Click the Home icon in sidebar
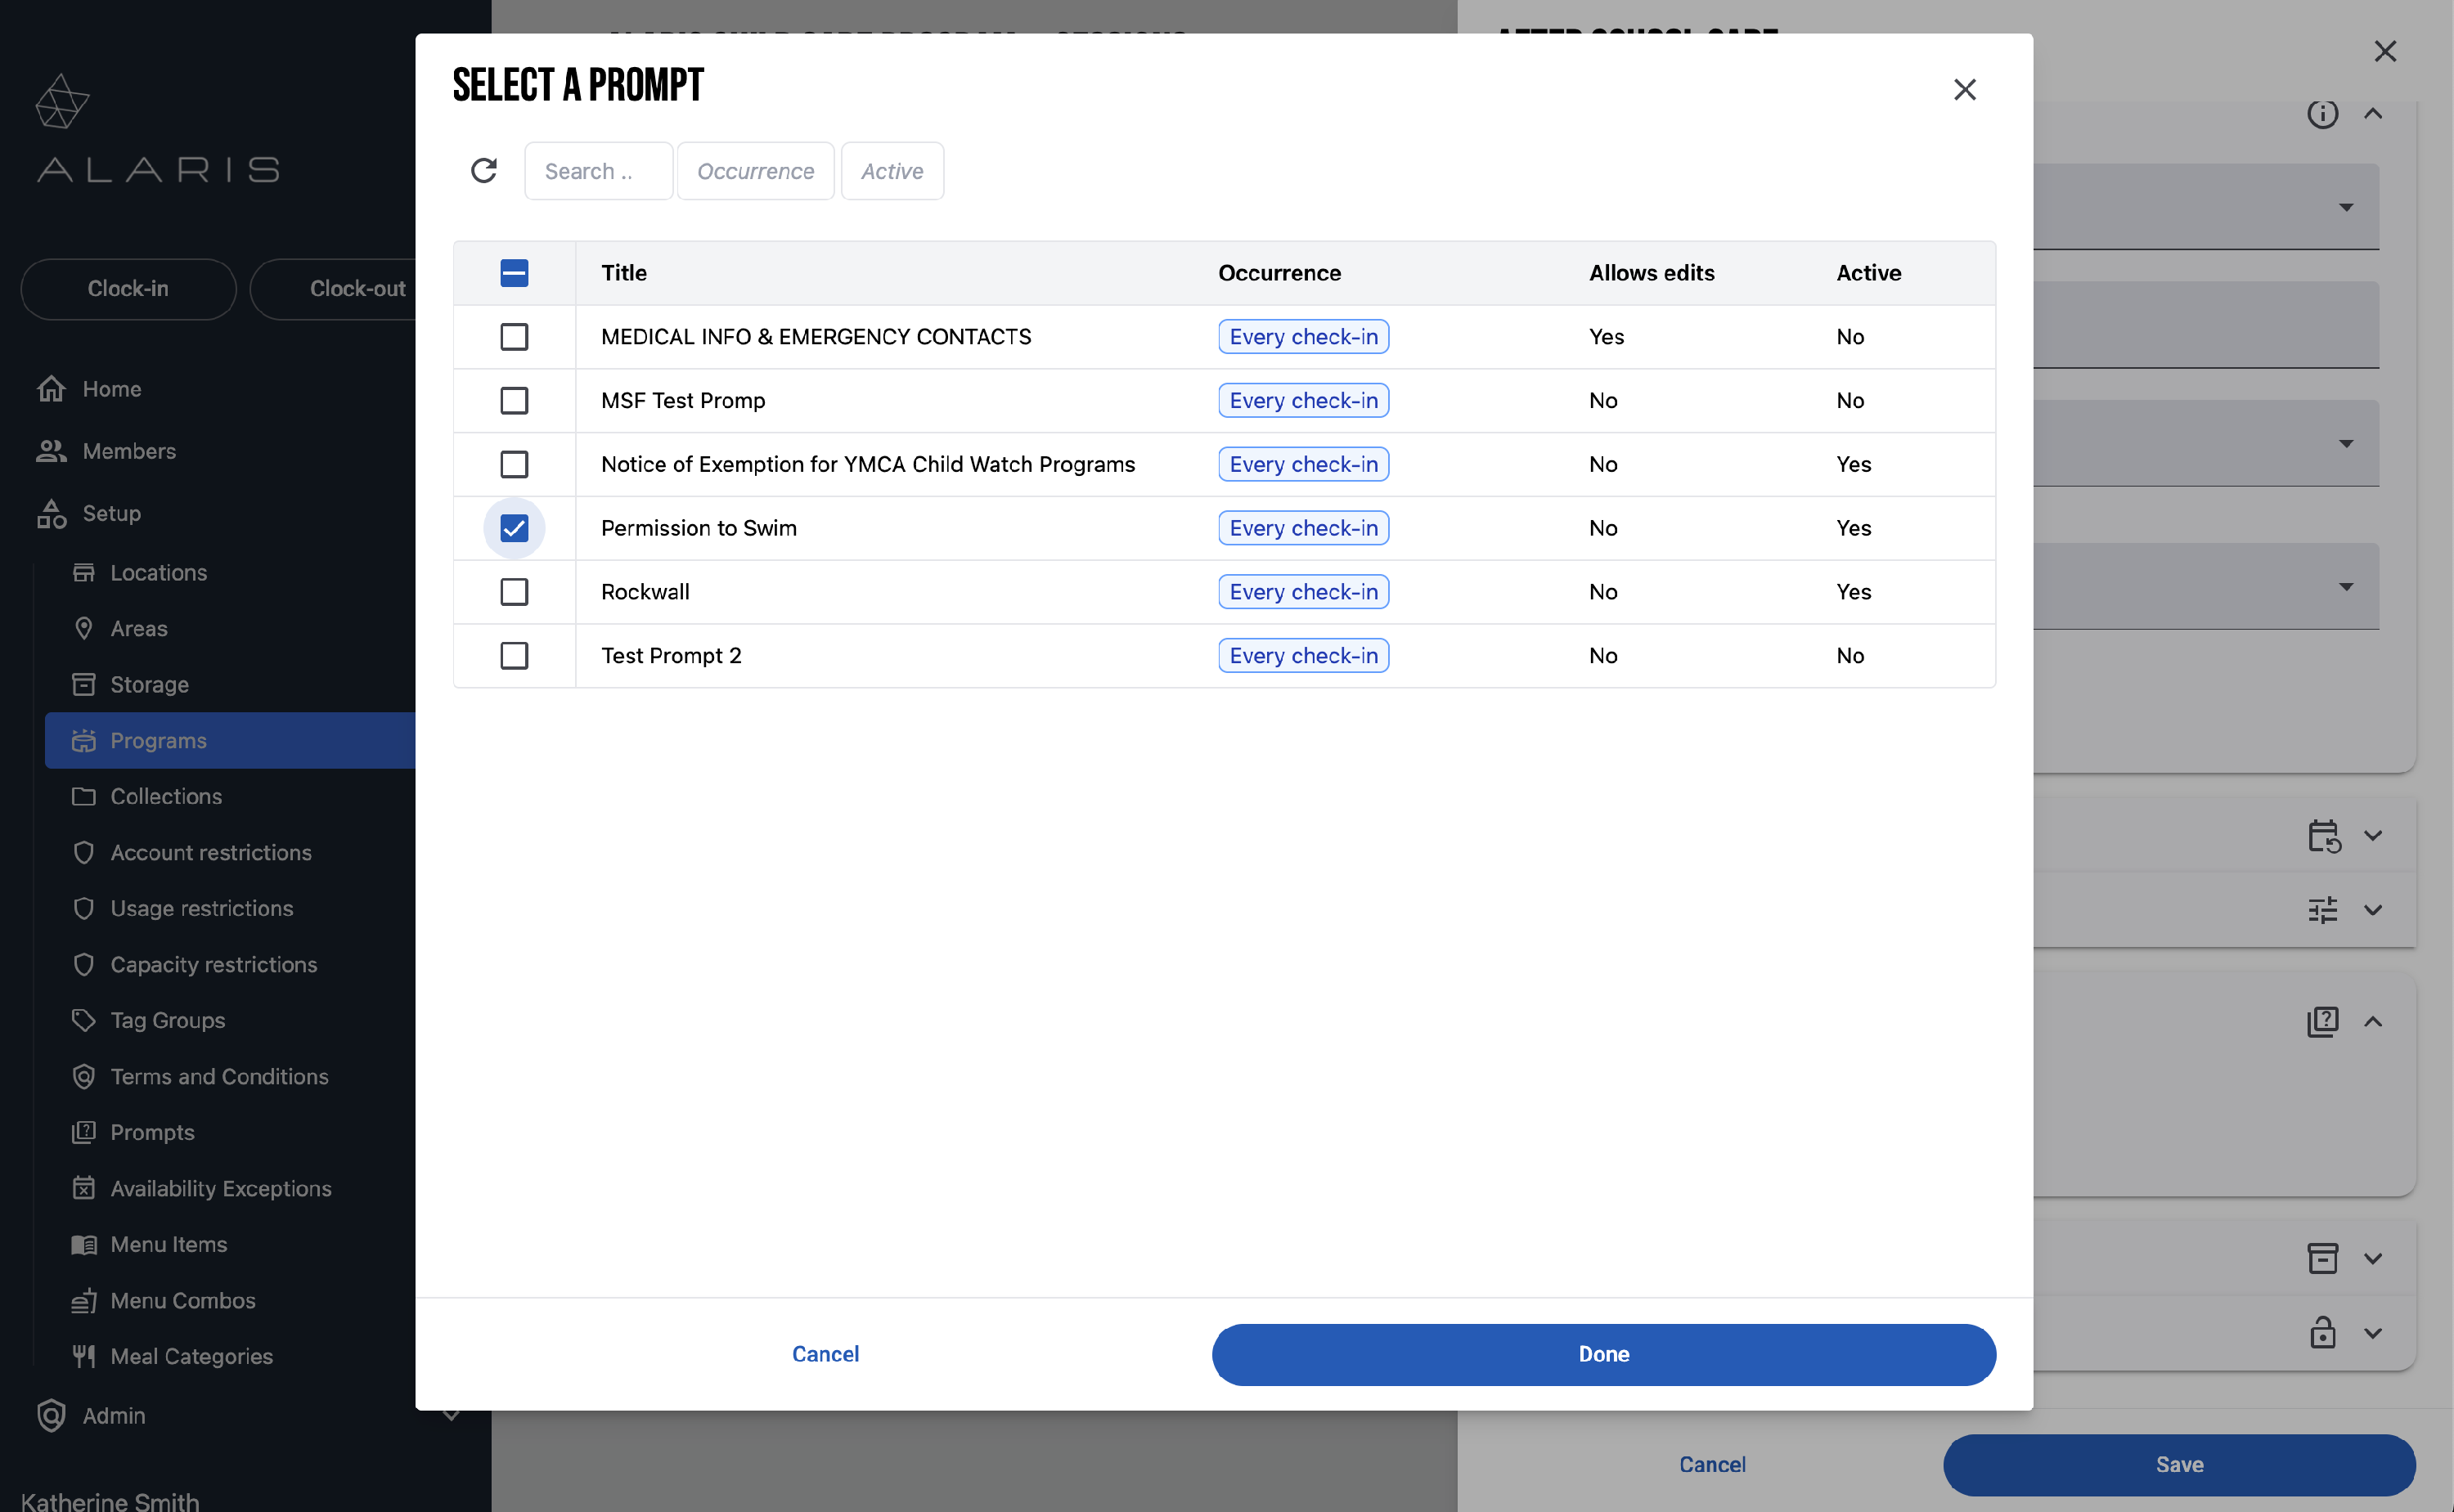The height and width of the screenshot is (1512, 2454). click(51, 389)
